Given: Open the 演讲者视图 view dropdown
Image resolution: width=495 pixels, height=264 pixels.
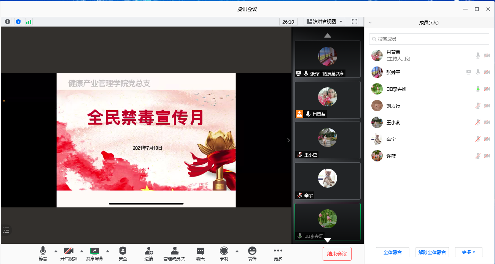Looking at the screenshot, I should coord(324,22).
